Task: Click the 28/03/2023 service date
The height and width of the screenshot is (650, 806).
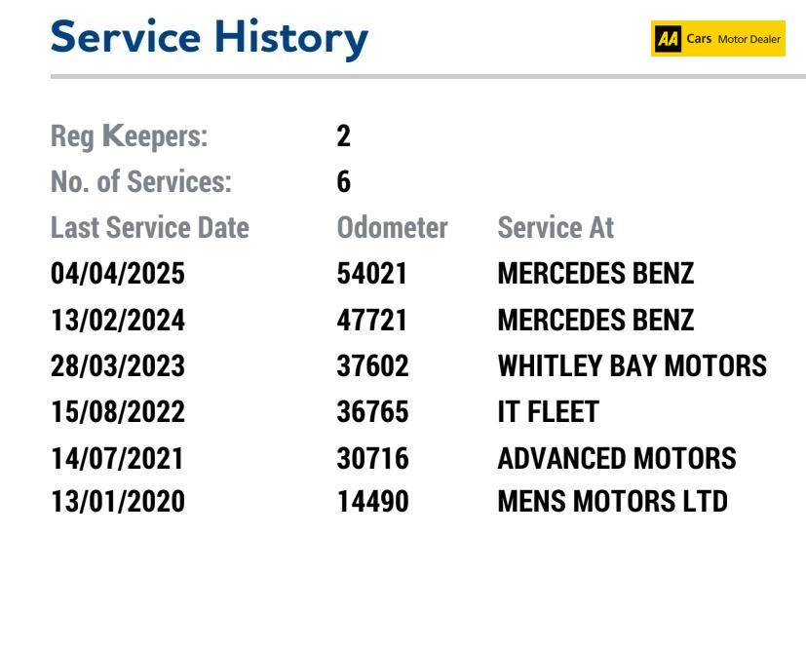Action: [x=117, y=365]
